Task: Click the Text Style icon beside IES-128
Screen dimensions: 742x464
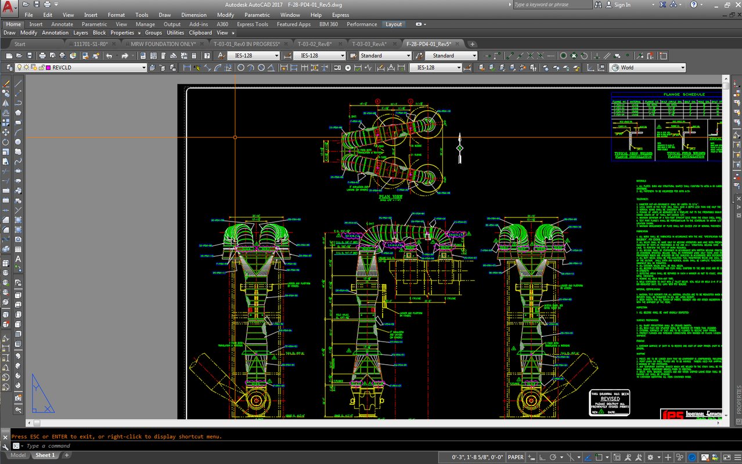Action: (221, 56)
